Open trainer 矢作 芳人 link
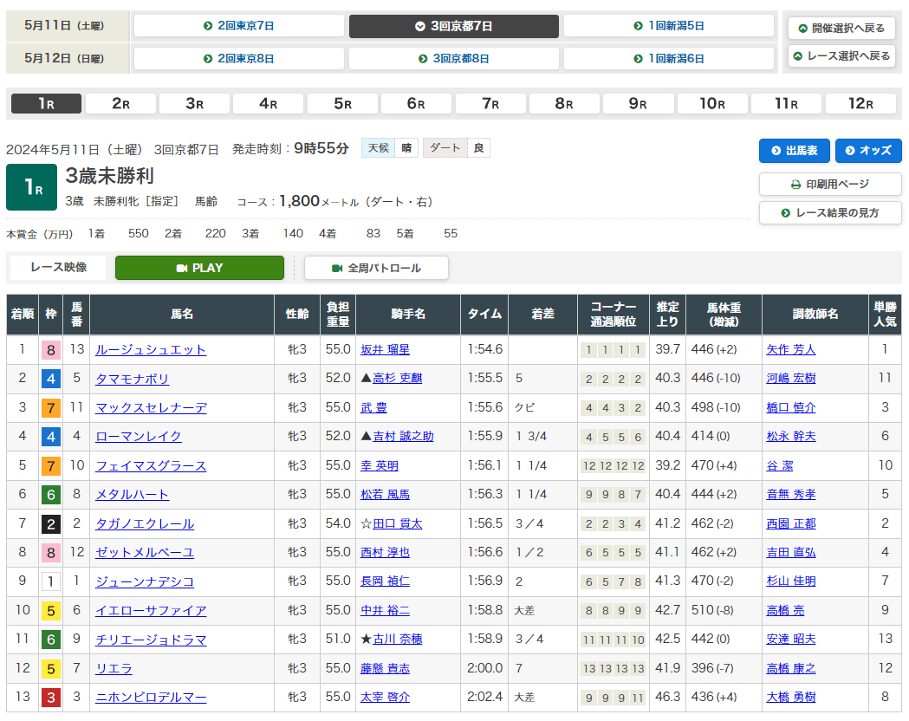The image size is (909, 721). coord(791,350)
